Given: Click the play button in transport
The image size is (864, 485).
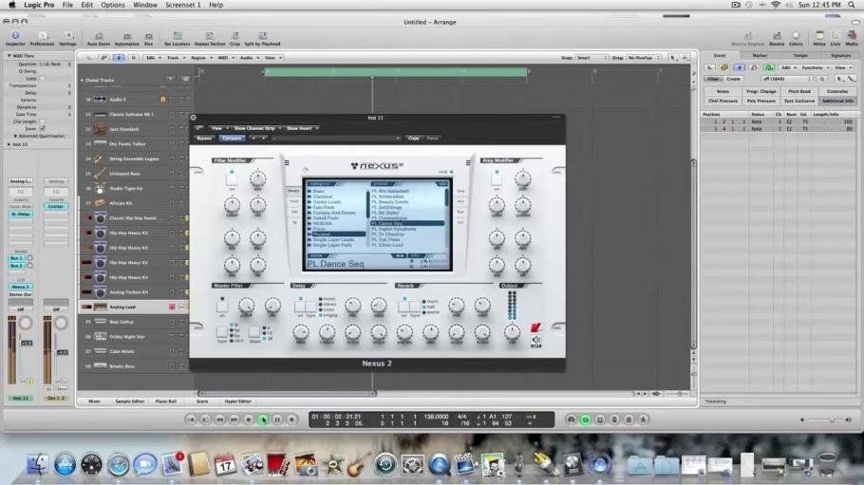Looking at the screenshot, I should pos(263,420).
